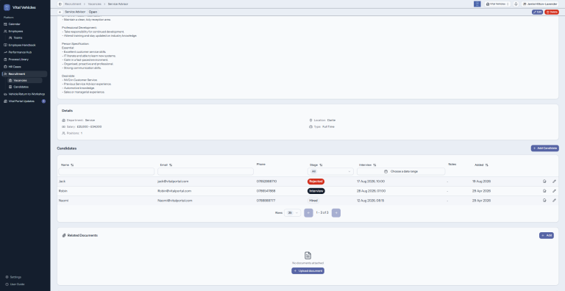Open the Vital Vehicles organization switcher
Screen dimensions: 565x291
pos(497,4)
